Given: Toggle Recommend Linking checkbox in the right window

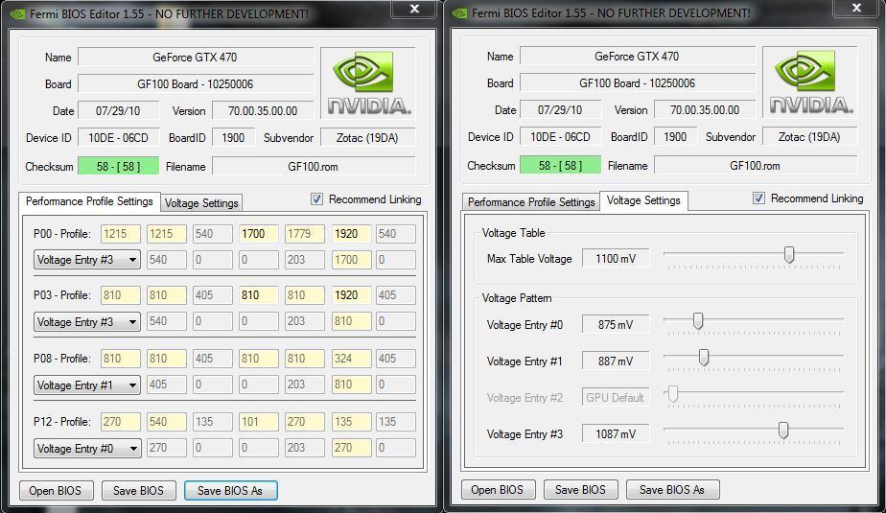Looking at the screenshot, I should tap(758, 198).
